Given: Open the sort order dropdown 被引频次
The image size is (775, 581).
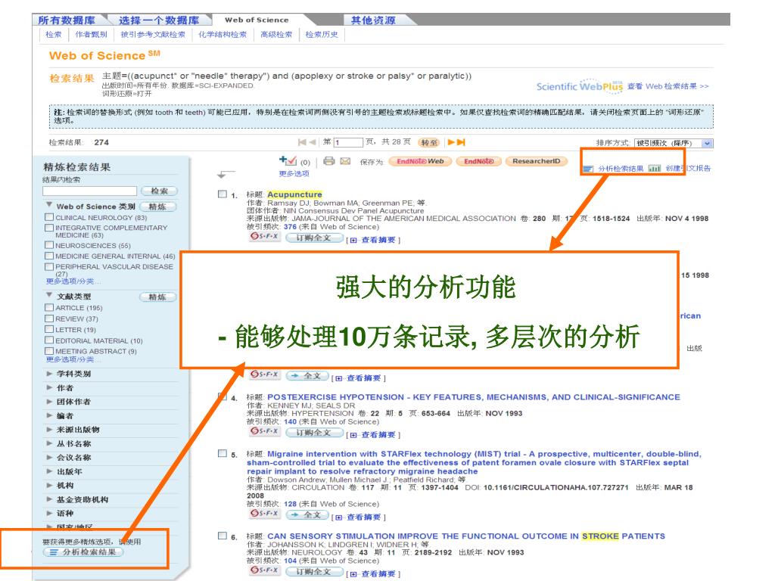Looking at the screenshot, I should point(674,143).
